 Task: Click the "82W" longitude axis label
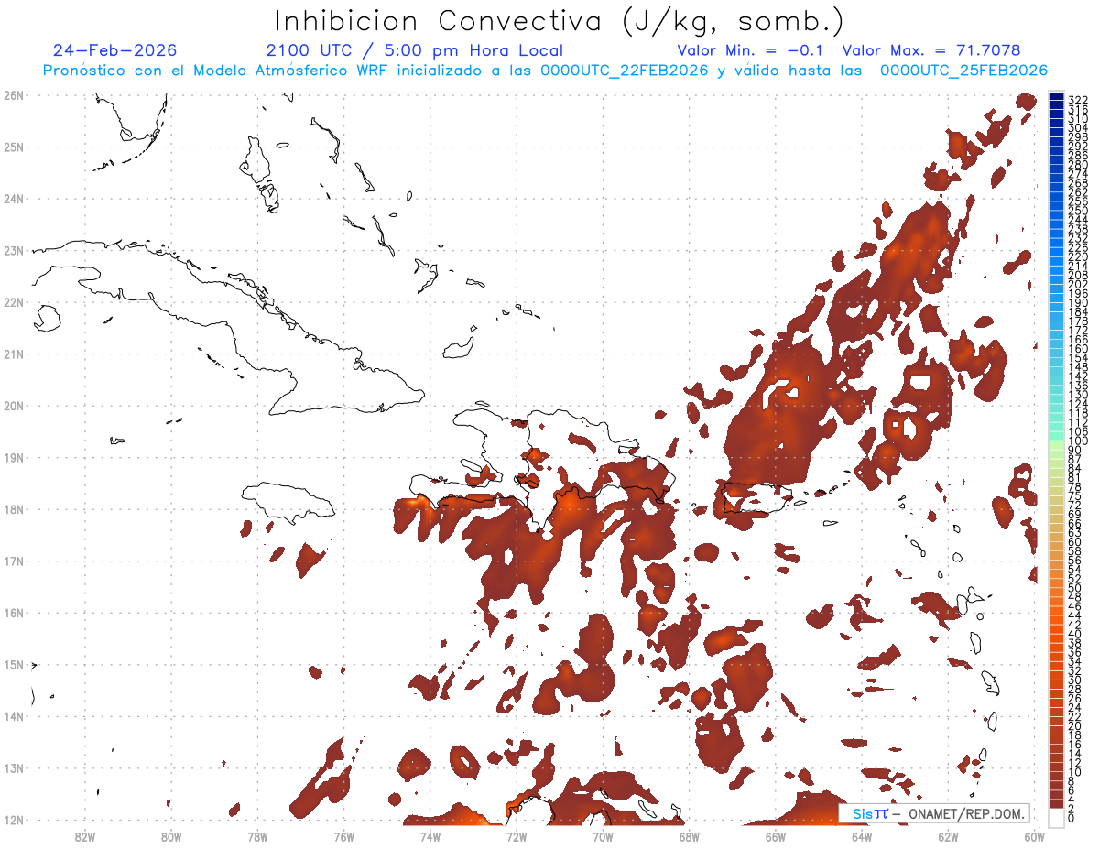tap(84, 835)
